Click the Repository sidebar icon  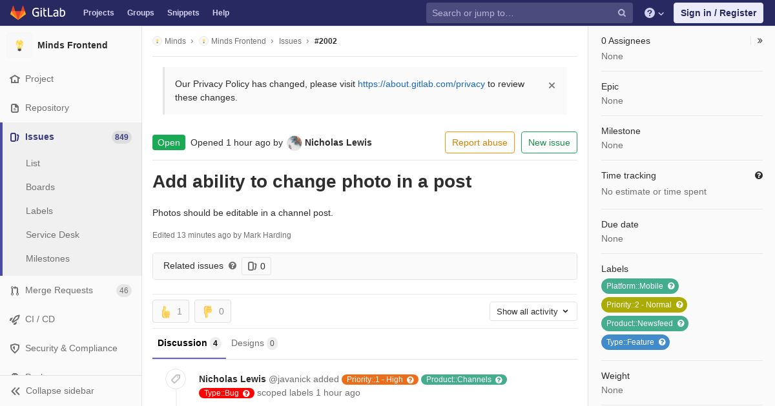pos(15,108)
